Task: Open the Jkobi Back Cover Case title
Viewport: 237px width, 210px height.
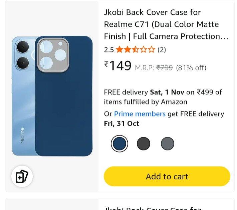Action: pos(166,24)
